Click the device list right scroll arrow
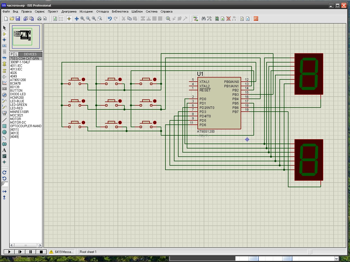 coord(40,245)
